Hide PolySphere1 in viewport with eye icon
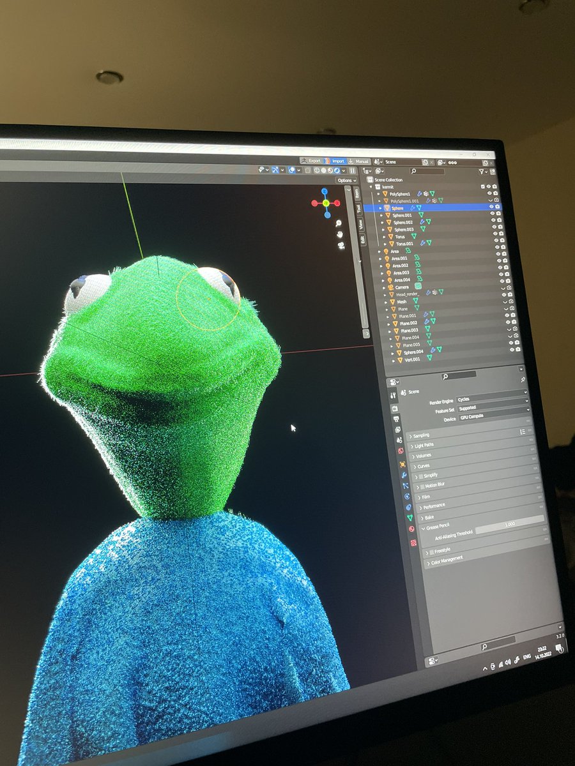The height and width of the screenshot is (766, 575). coord(489,193)
